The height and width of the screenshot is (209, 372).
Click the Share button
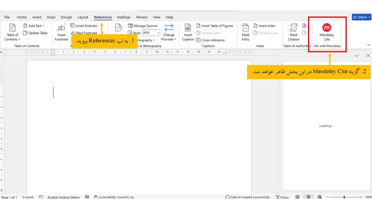coord(361,17)
